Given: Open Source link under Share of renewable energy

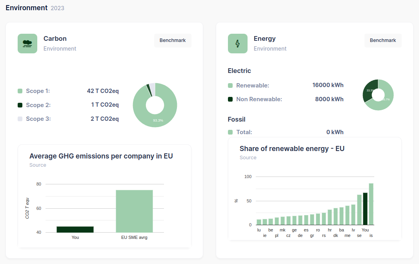Looking at the screenshot, I should pos(248,158).
